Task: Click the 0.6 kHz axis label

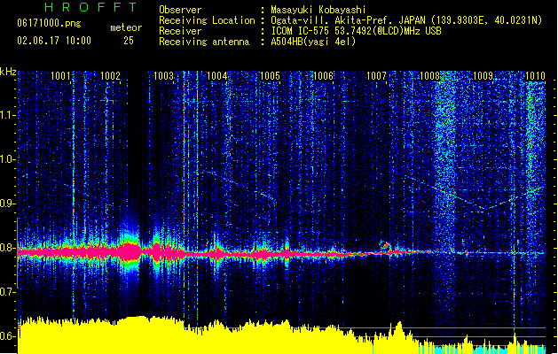Action: click(x=7, y=336)
